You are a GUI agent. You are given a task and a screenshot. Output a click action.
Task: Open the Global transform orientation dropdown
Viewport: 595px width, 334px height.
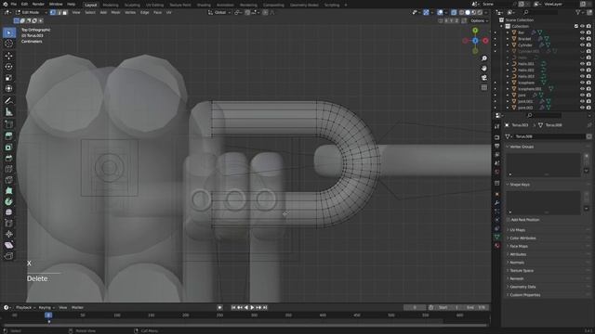coord(219,12)
